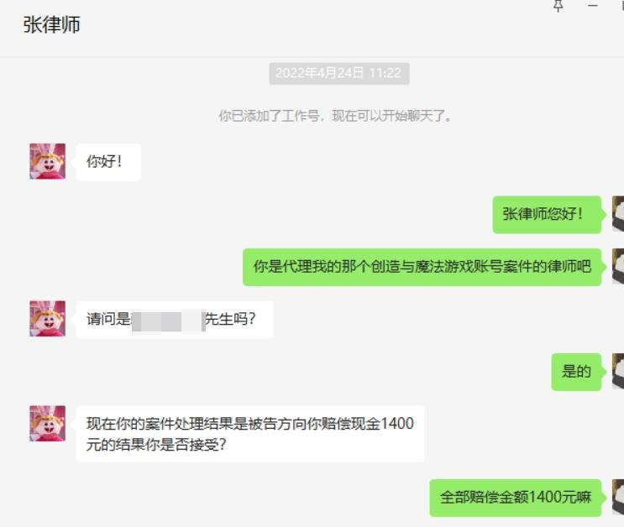Select the 全部赔偿金额1400元嘛 bubble
The image size is (624, 527).
point(516,498)
